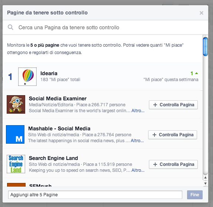
Task: Watch Mashable with Controlla Pagina button
Action: pyautogui.click(x=173, y=135)
